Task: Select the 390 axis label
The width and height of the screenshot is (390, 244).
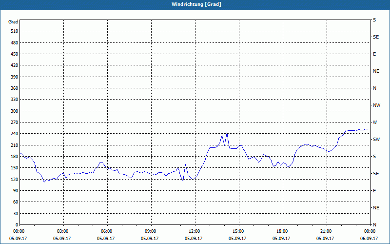Action: tap(15, 77)
